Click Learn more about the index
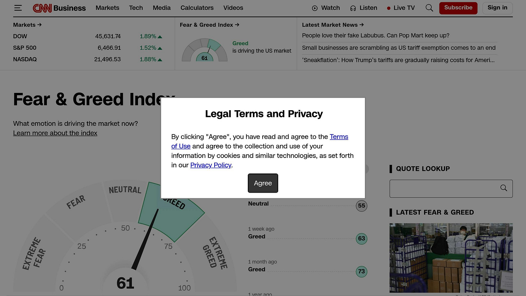The height and width of the screenshot is (296, 526). pyautogui.click(x=55, y=133)
